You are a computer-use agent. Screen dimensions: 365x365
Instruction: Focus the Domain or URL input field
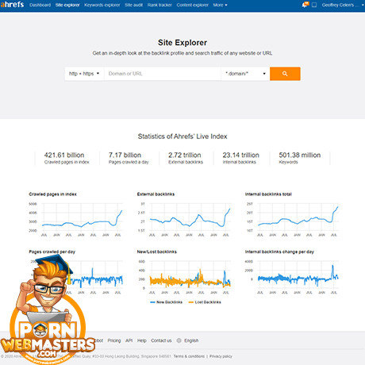point(163,74)
